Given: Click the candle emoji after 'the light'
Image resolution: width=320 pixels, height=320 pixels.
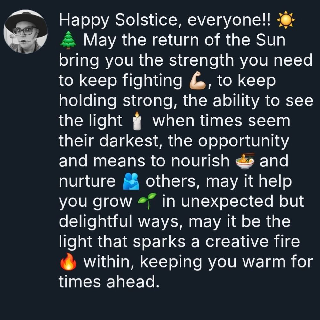Looking at the screenshot, I should pyautogui.click(x=137, y=120).
